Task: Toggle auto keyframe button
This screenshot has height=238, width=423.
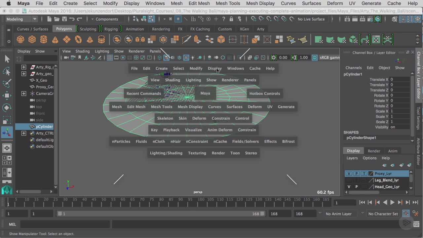Action: pos(406,214)
